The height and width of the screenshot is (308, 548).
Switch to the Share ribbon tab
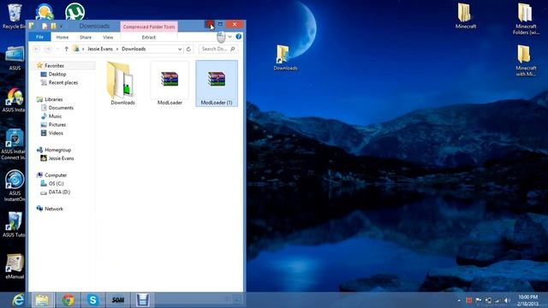coord(86,37)
